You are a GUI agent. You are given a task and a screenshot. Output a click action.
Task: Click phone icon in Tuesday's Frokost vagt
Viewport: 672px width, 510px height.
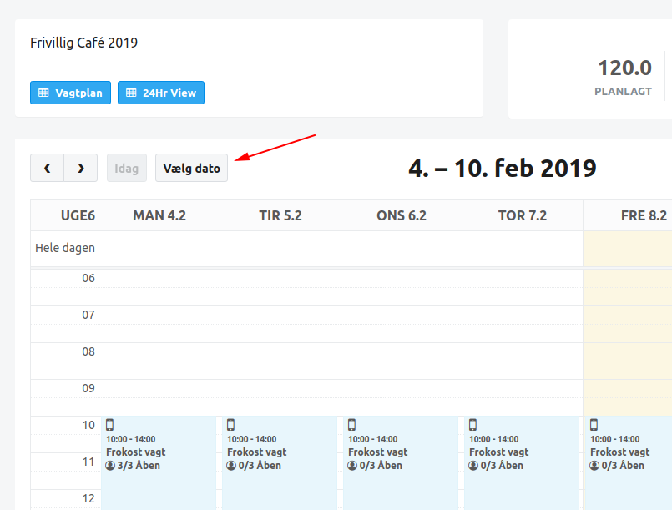coord(230,425)
